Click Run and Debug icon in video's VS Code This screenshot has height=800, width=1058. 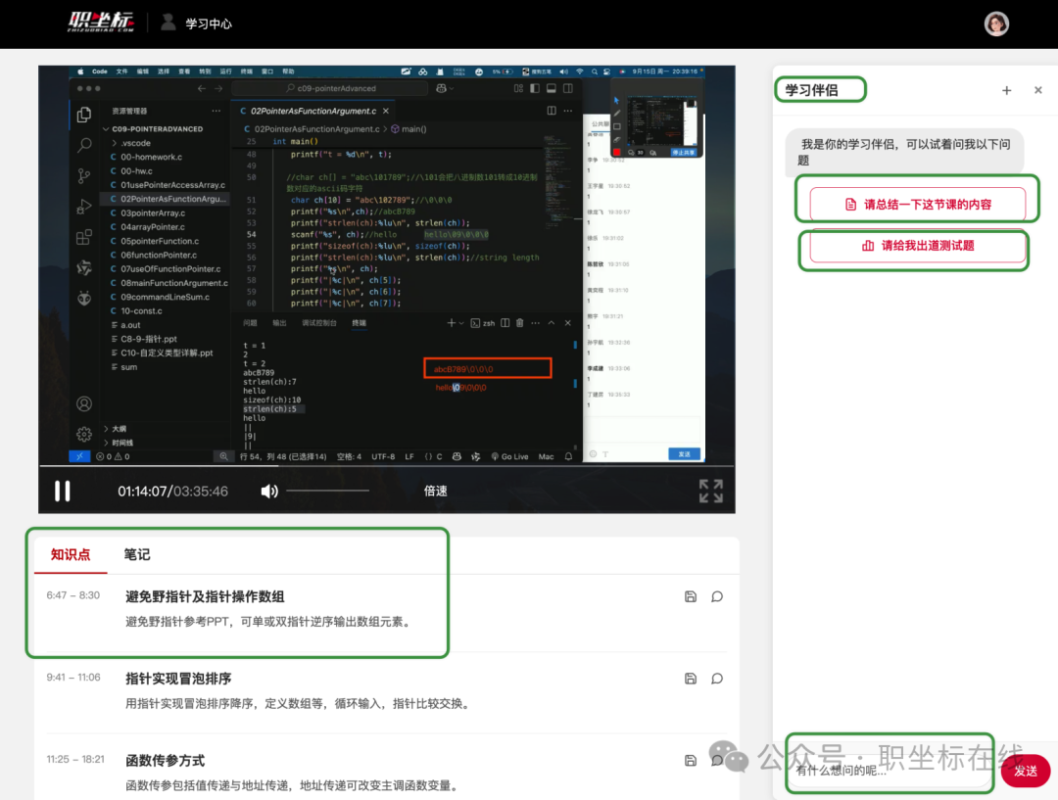point(83,207)
